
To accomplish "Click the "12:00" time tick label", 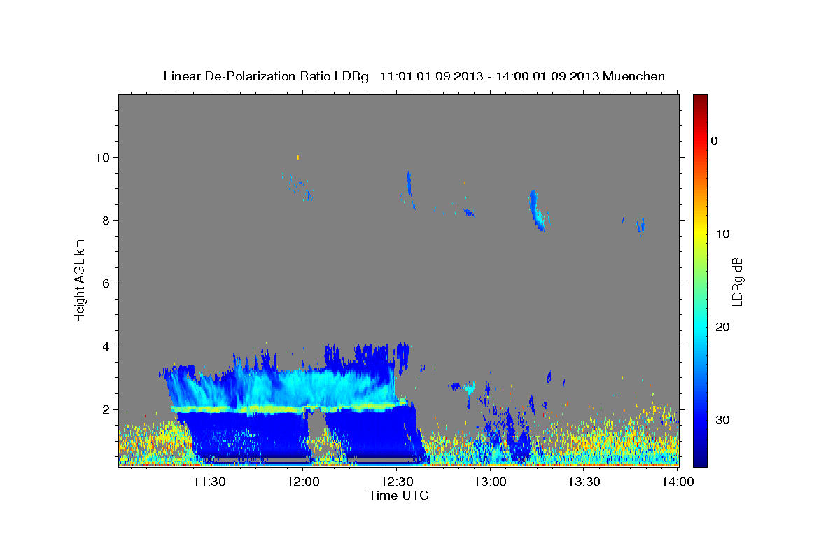I will pos(303,482).
